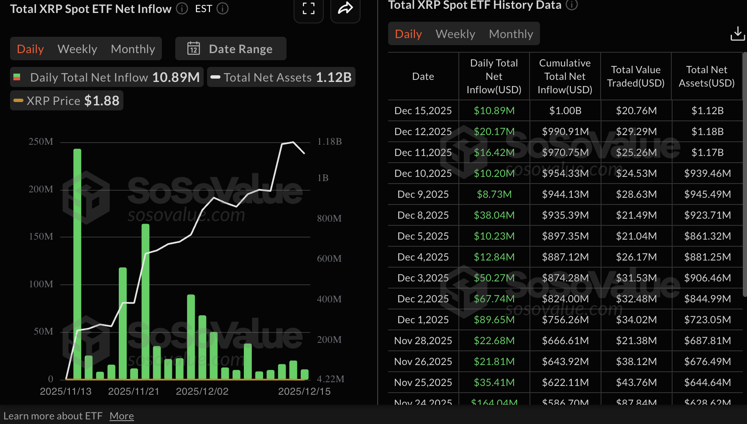Toggle the Daily Total Net Inflow series
This screenshot has height=424, width=747.
107,77
